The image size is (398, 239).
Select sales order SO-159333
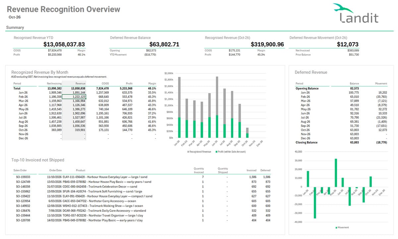tap(23, 177)
